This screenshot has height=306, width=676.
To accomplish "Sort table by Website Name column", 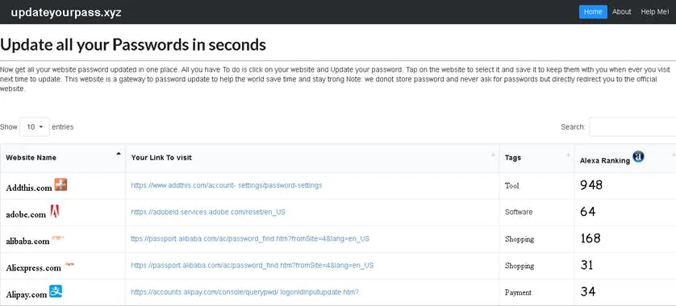I will click(x=62, y=158).
